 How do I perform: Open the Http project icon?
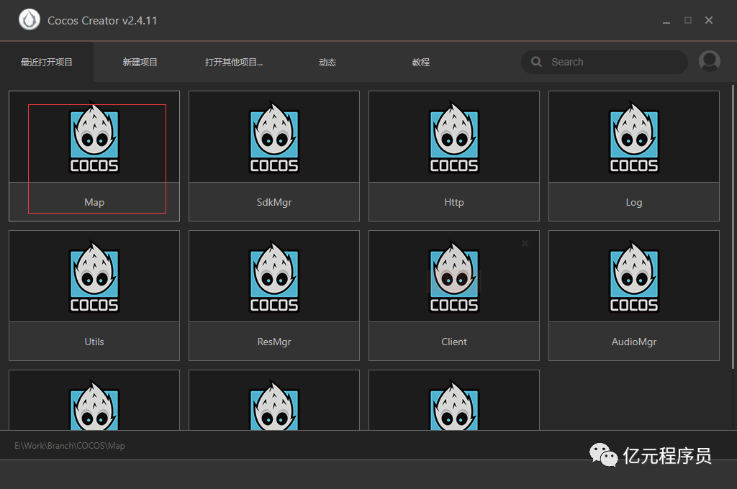tap(454, 137)
